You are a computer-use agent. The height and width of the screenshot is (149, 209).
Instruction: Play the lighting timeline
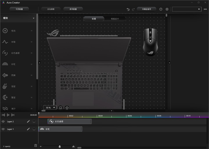coord(8,115)
